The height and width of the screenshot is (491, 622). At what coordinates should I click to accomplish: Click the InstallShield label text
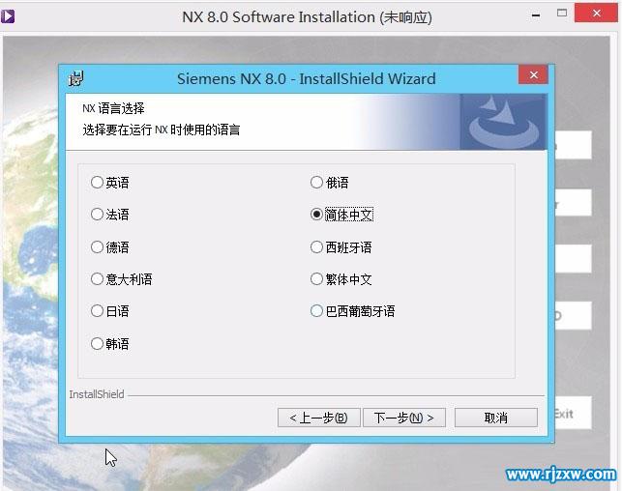coord(97,394)
